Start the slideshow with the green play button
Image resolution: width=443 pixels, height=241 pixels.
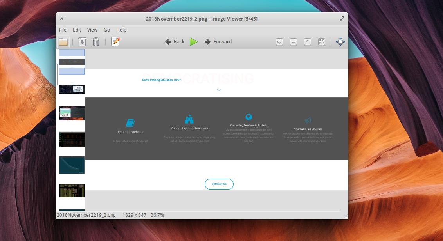coord(194,41)
